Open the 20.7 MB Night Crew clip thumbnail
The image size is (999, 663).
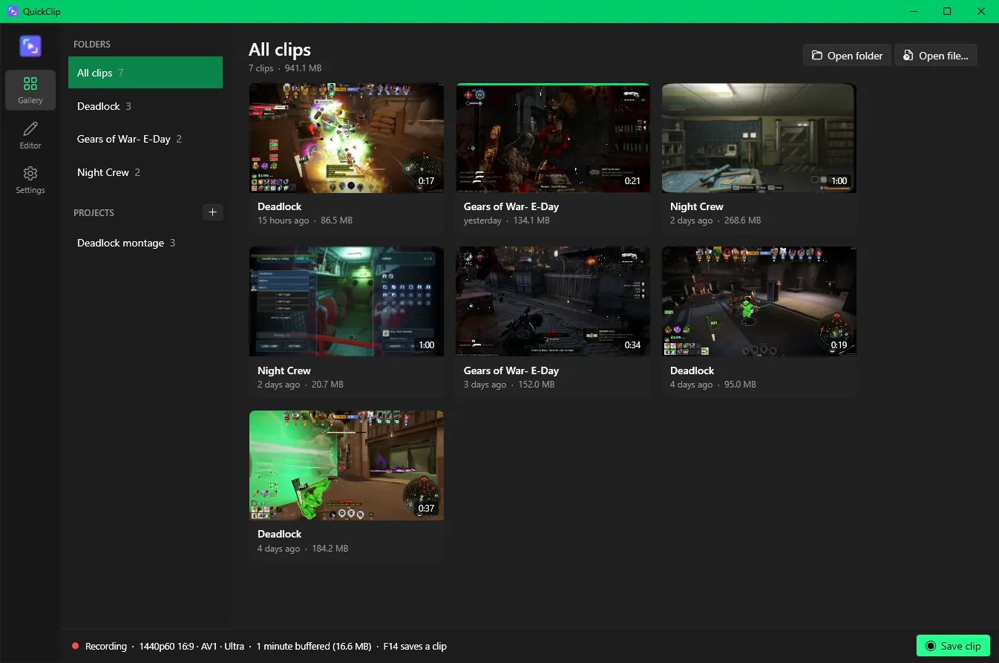[347, 301]
